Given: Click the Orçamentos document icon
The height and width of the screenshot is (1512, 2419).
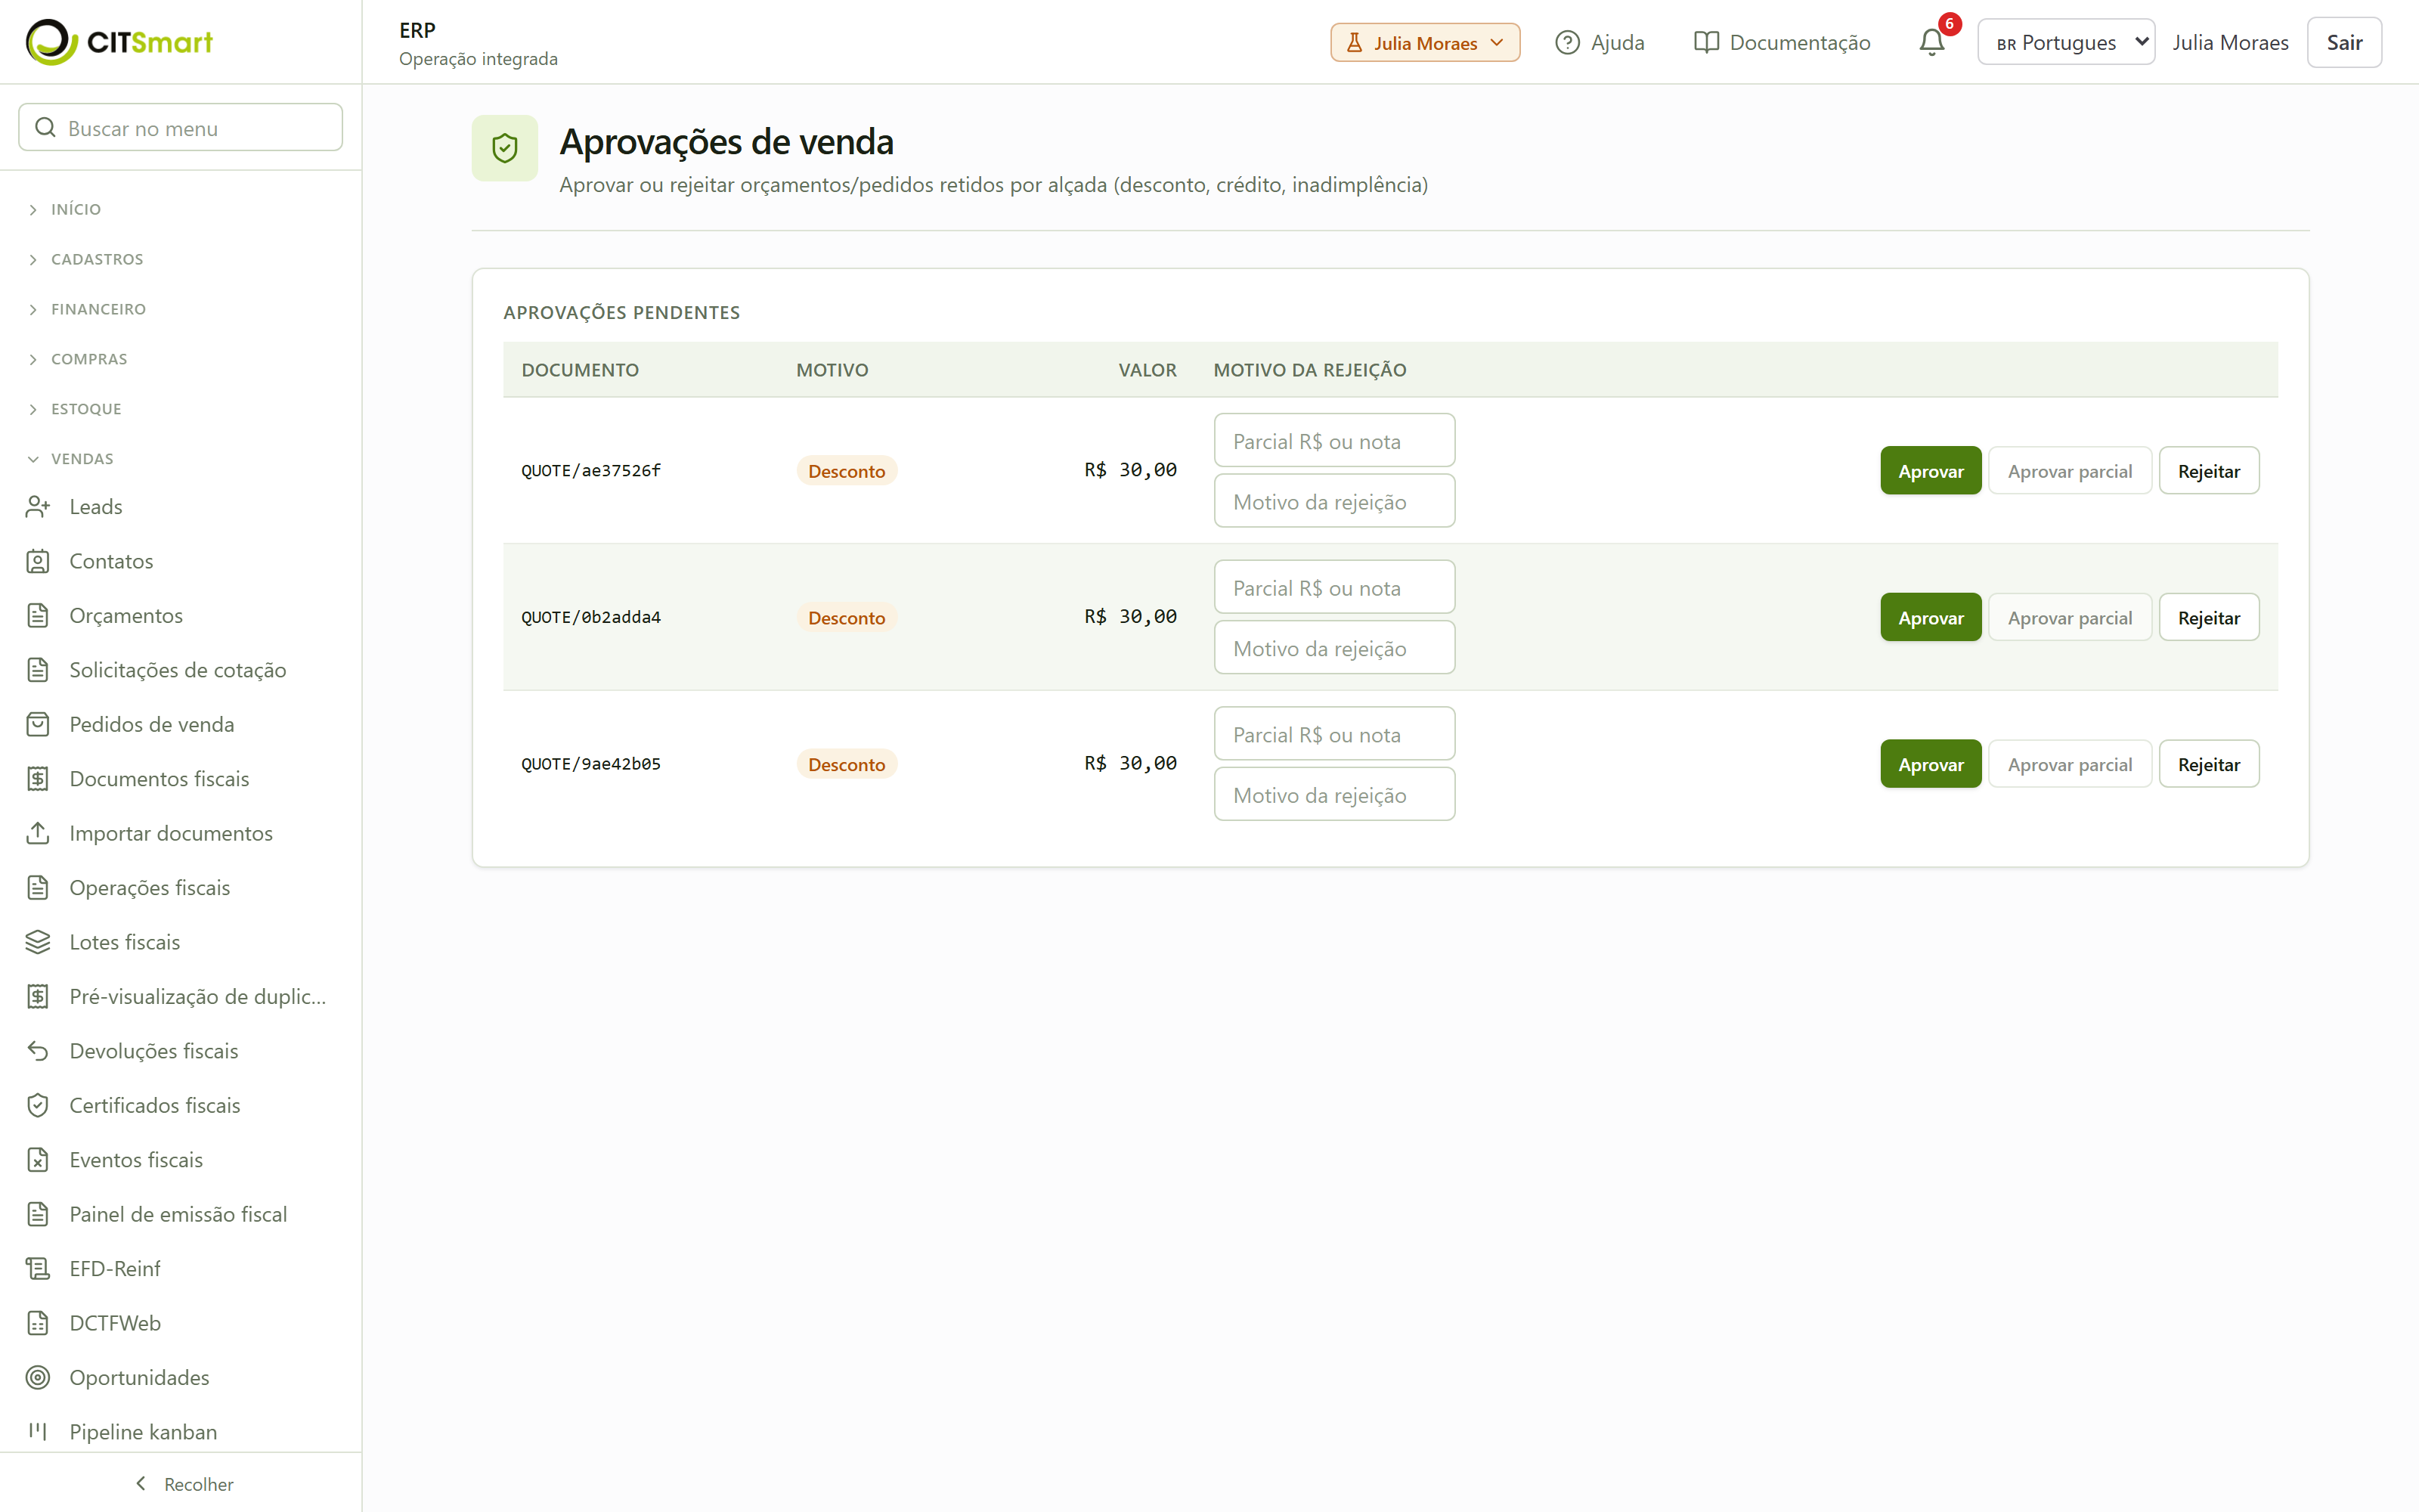Looking at the screenshot, I should coord(38,616).
